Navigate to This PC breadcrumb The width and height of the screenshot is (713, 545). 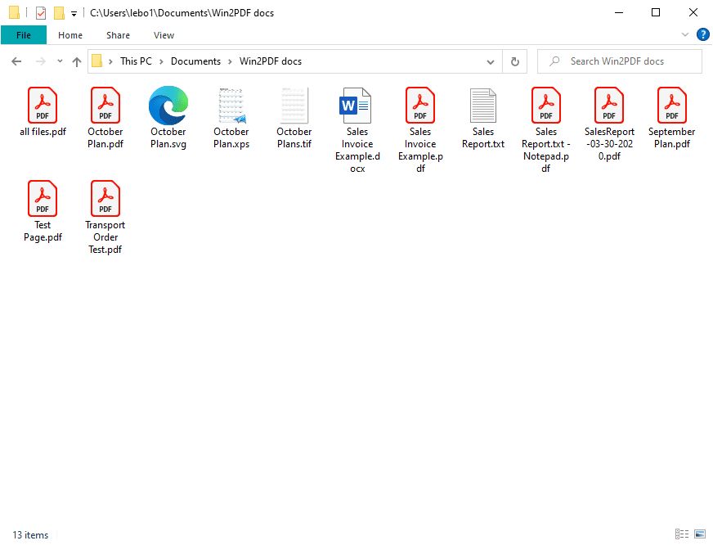click(x=136, y=61)
